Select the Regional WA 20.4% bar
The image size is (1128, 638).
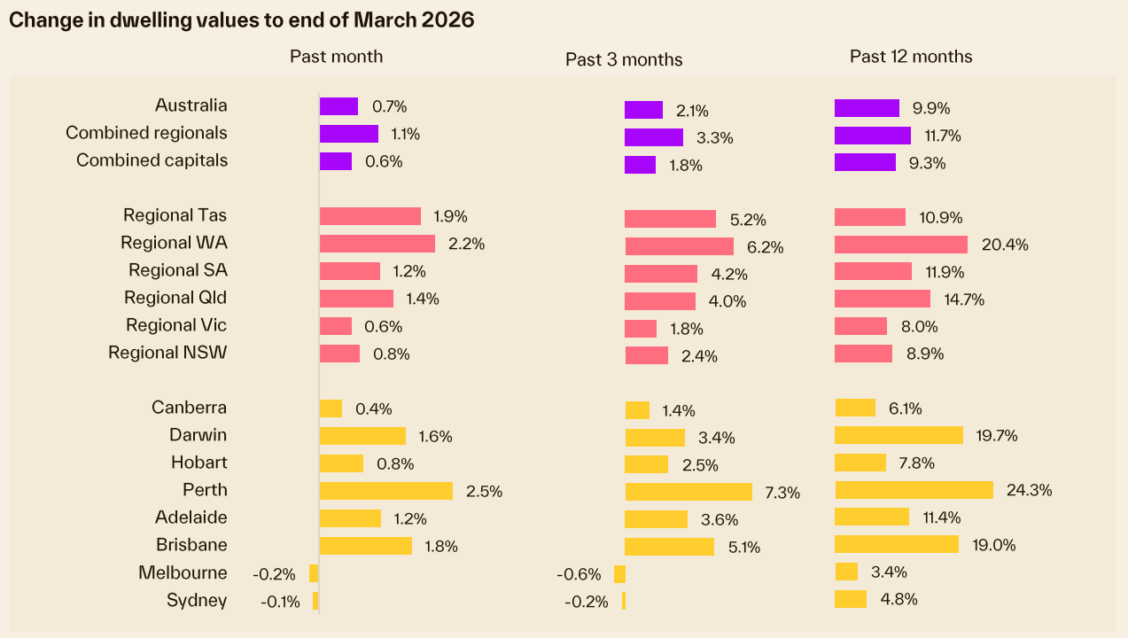tap(900, 245)
